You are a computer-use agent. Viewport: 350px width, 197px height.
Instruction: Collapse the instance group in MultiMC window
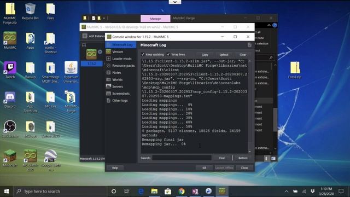point(84,45)
